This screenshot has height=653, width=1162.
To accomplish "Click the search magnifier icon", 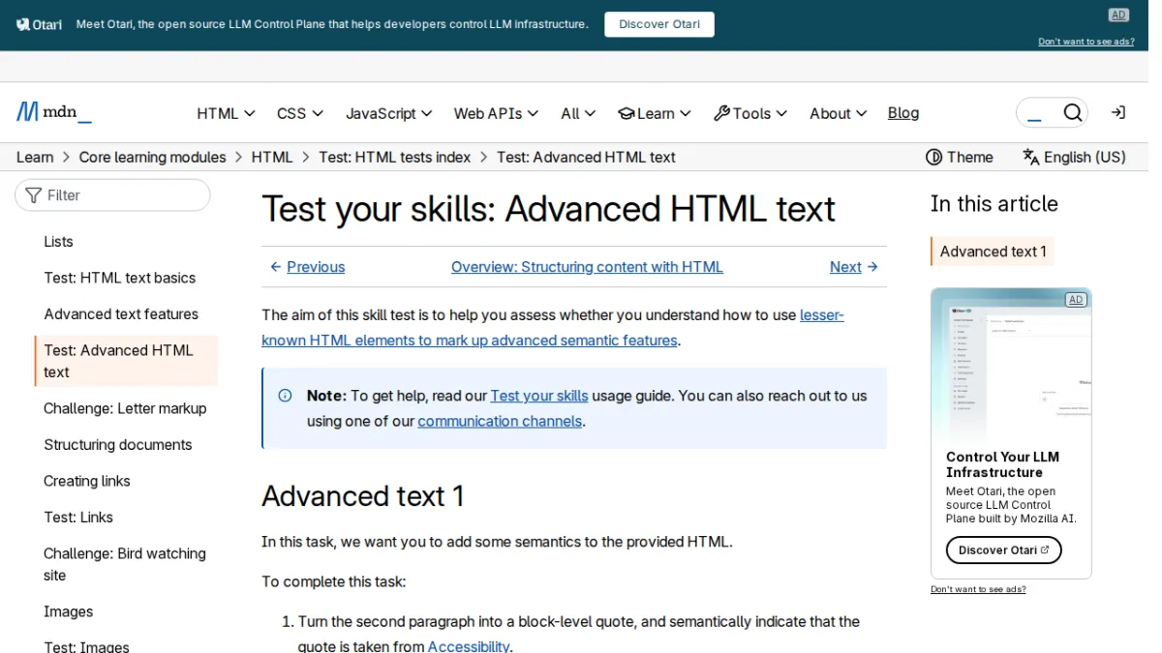I will (x=1072, y=113).
